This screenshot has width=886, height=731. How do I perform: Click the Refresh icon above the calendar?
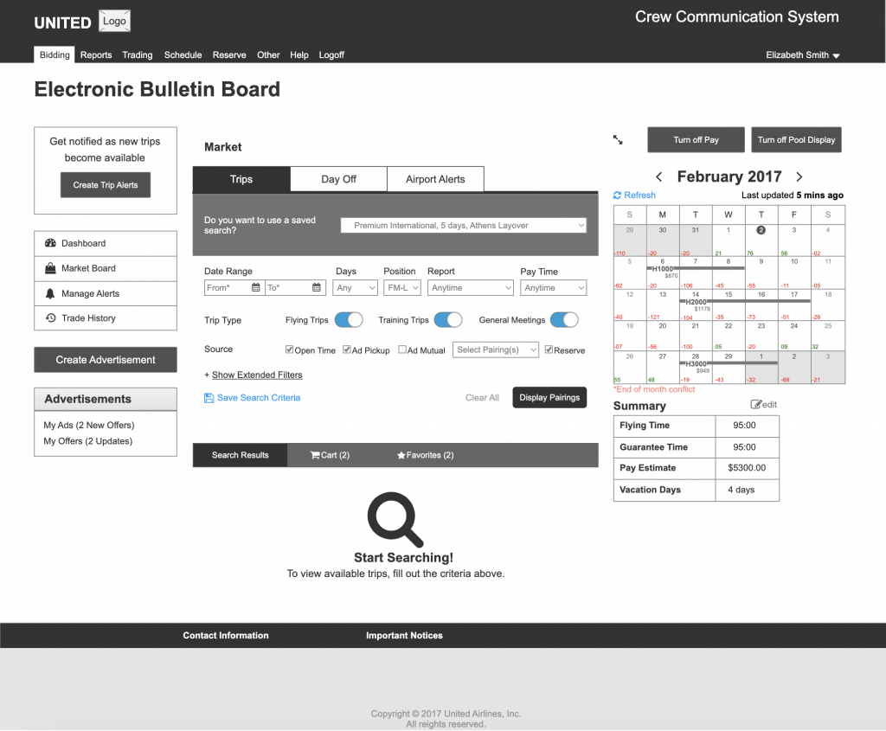(x=618, y=196)
